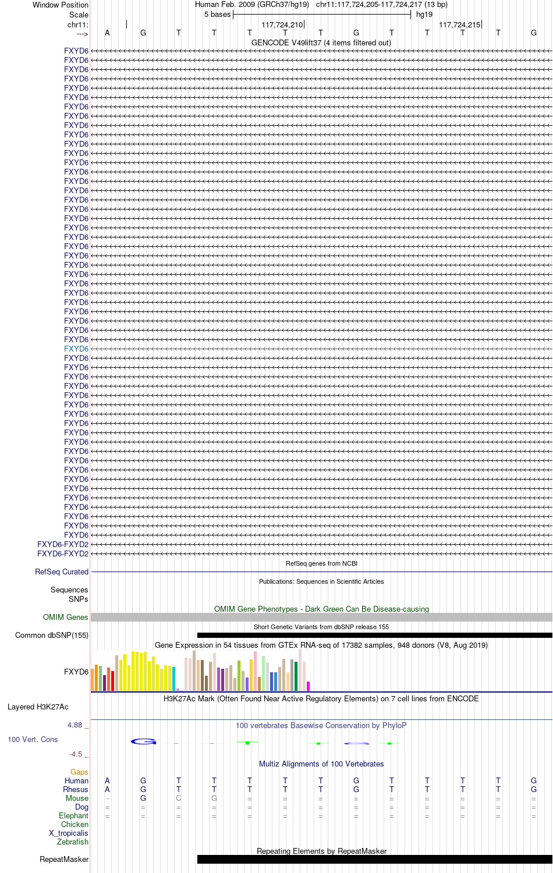Screen dimensions: 553x873
Task: Click the Window Position label
Action: point(61,5)
